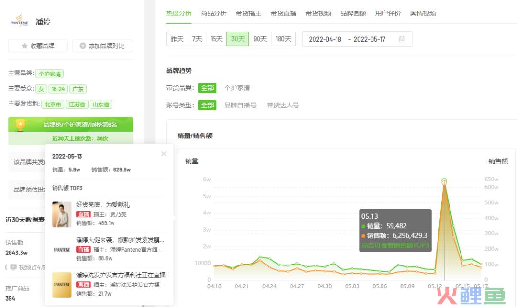Open 潘婷洗发护发官方福利社 gold thumbnail
Screen dimensions: 517x307
click(62, 285)
